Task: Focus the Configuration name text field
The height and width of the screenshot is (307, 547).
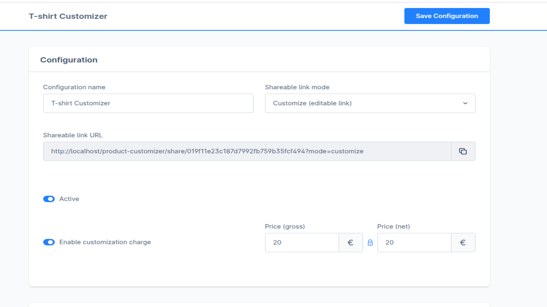Action: tap(148, 103)
